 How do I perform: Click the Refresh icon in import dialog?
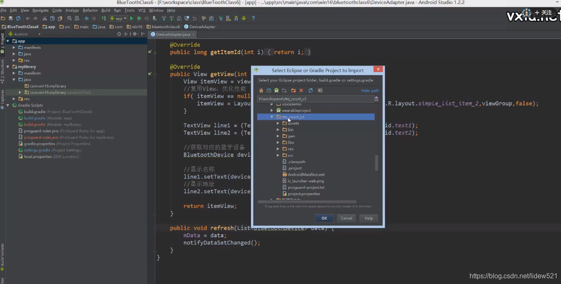click(311, 90)
